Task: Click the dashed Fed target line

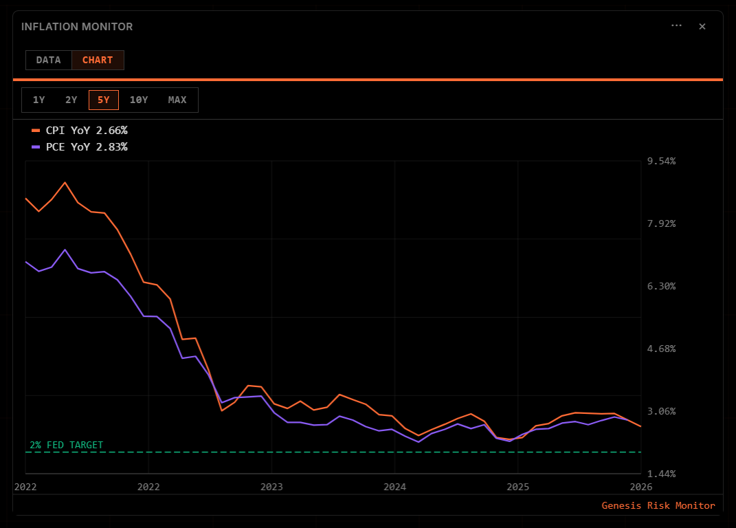Action: click(x=344, y=453)
